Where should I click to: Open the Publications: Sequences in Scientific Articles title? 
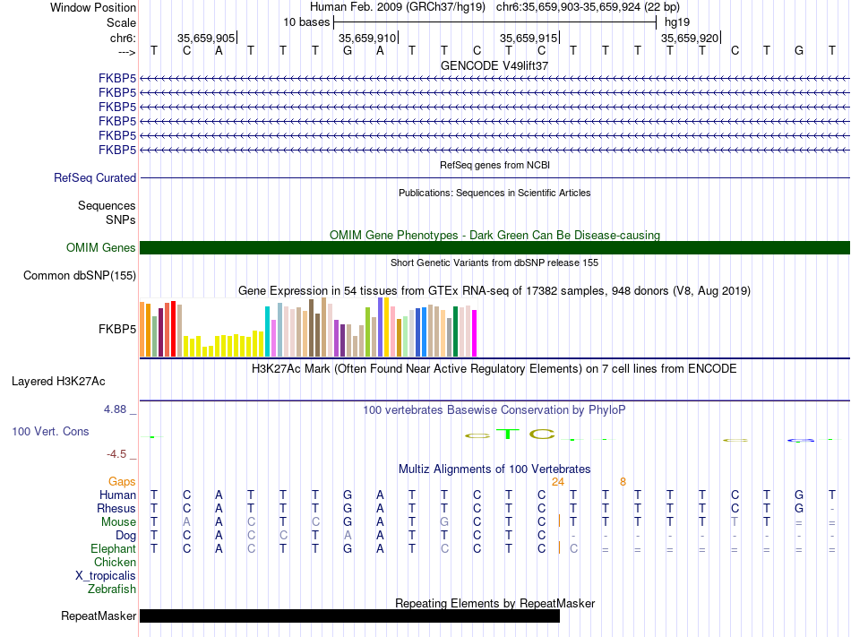(494, 193)
